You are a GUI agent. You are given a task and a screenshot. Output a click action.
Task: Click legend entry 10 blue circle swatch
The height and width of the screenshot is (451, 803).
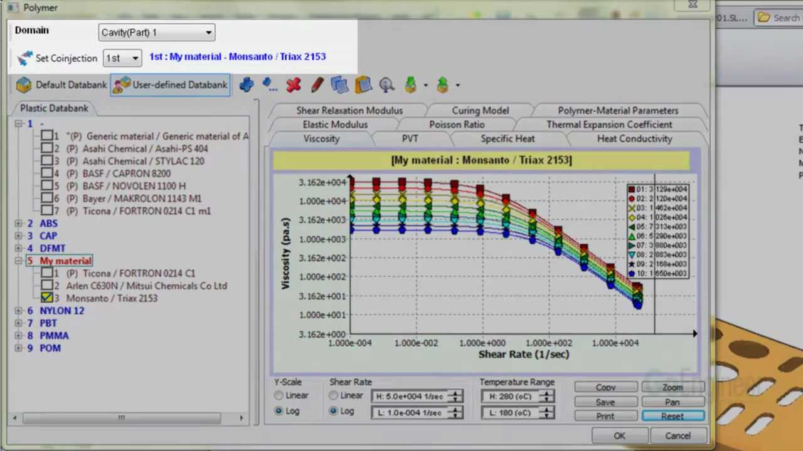click(631, 274)
